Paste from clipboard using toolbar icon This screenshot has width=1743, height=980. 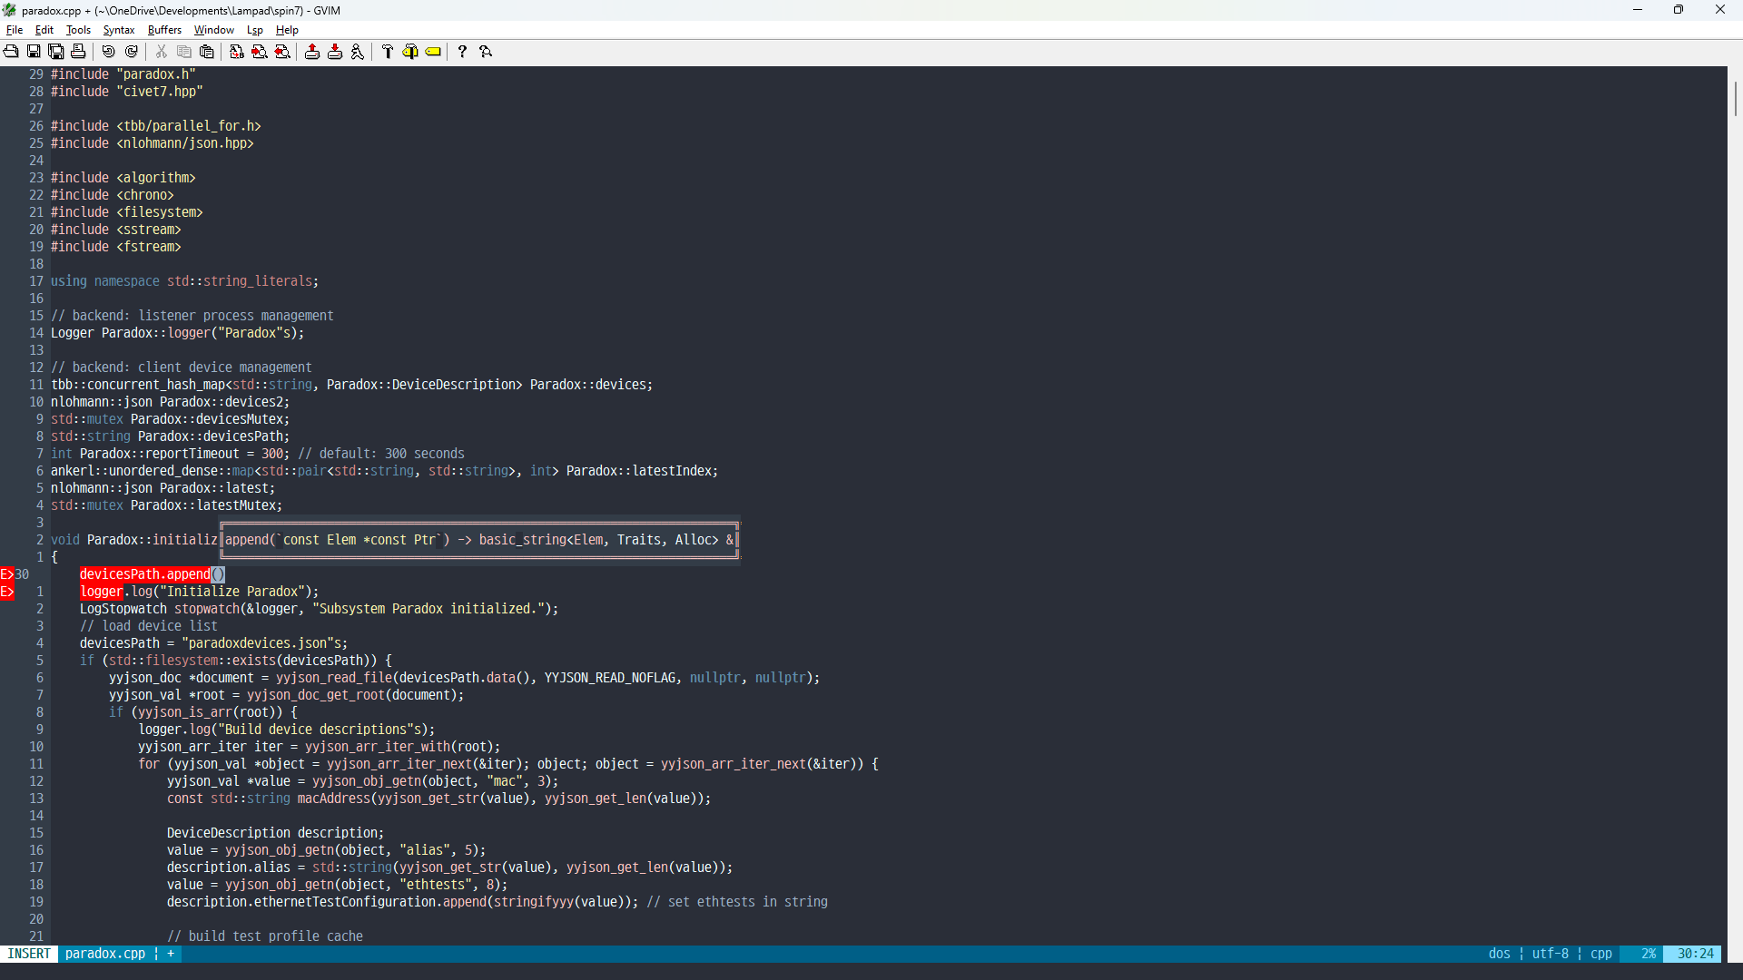207,52
